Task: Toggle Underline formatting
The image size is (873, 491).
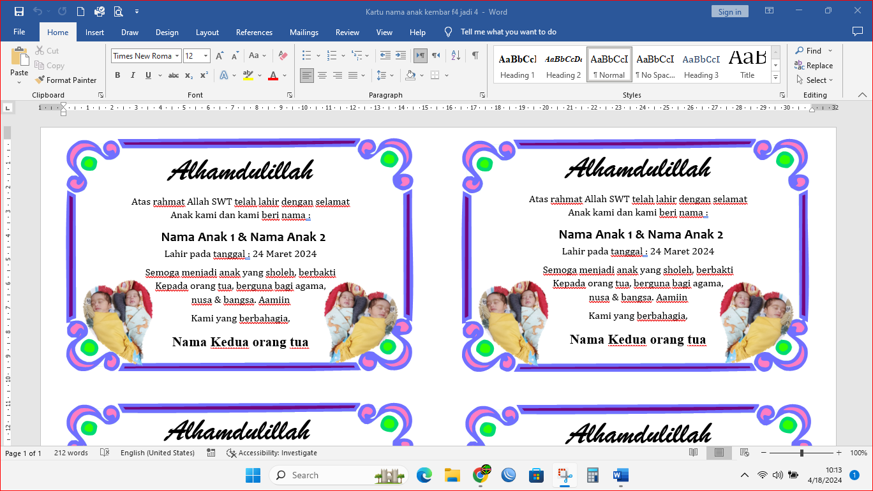Action: click(148, 75)
